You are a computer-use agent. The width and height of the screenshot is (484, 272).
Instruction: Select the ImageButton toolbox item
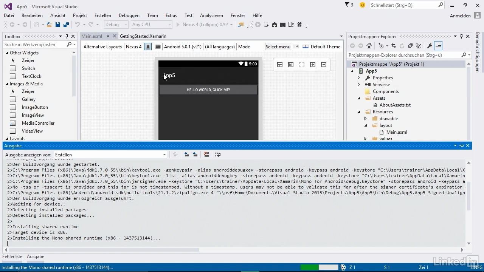click(x=35, y=107)
